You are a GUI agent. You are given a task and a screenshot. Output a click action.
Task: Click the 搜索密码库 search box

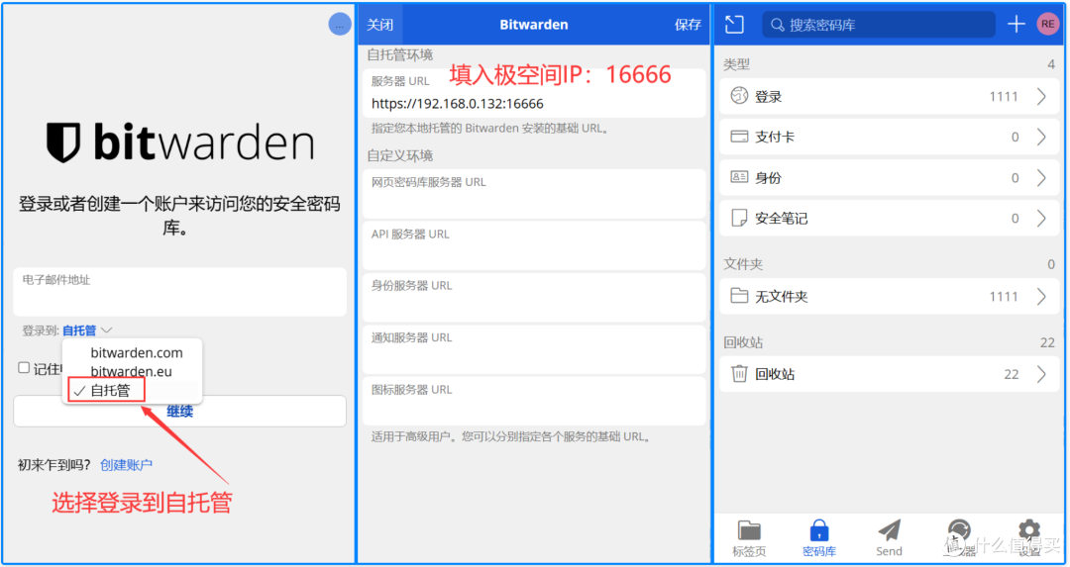pyautogui.click(x=879, y=25)
